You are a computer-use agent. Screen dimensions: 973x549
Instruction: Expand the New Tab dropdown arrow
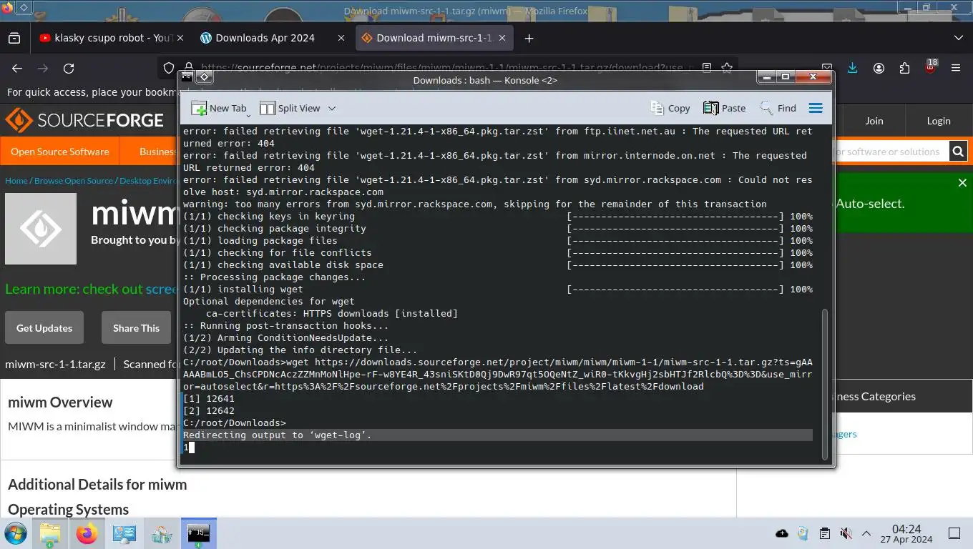point(248,114)
